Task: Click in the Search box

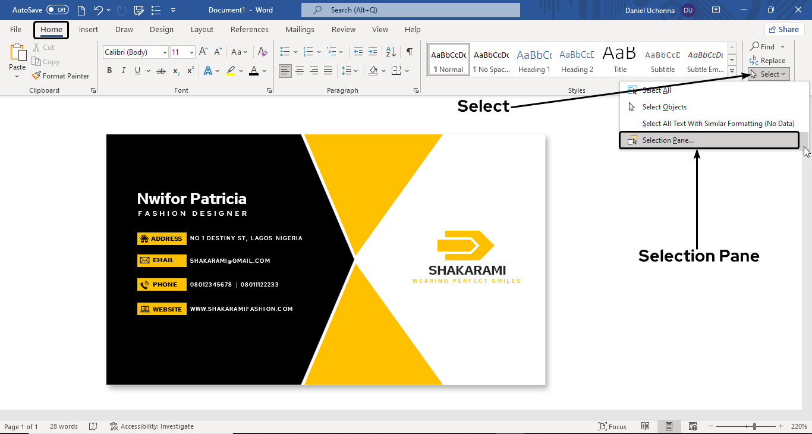Action: click(x=410, y=10)
